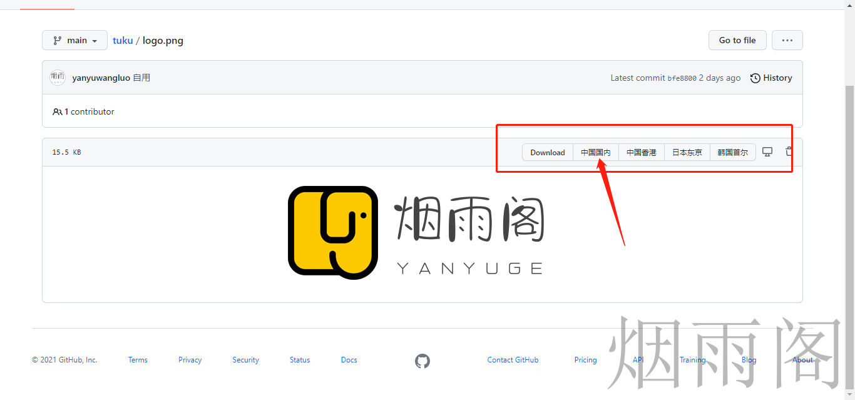Click the logo.png file name text
Viewport: 855px width, 400px height.
point(163,40)
